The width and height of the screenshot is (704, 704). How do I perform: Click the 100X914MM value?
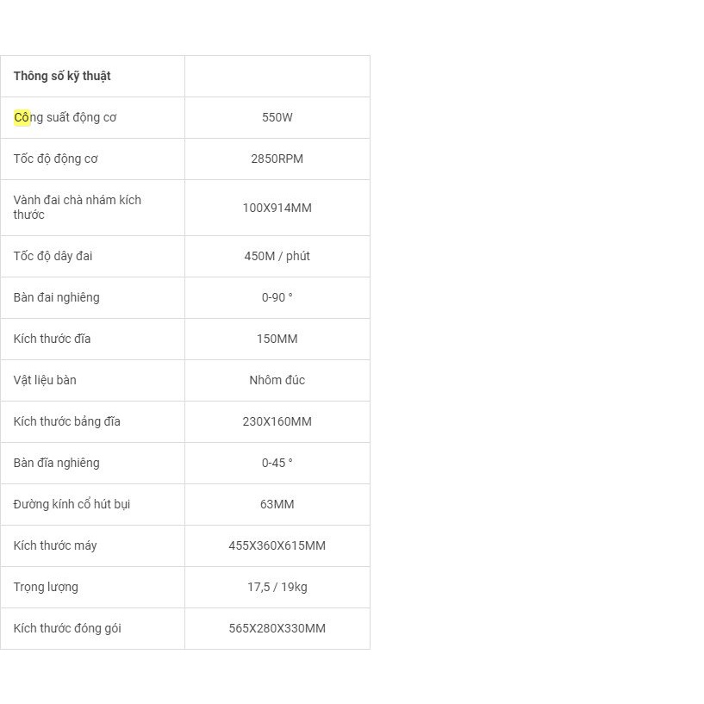click(x=277, y=208)
